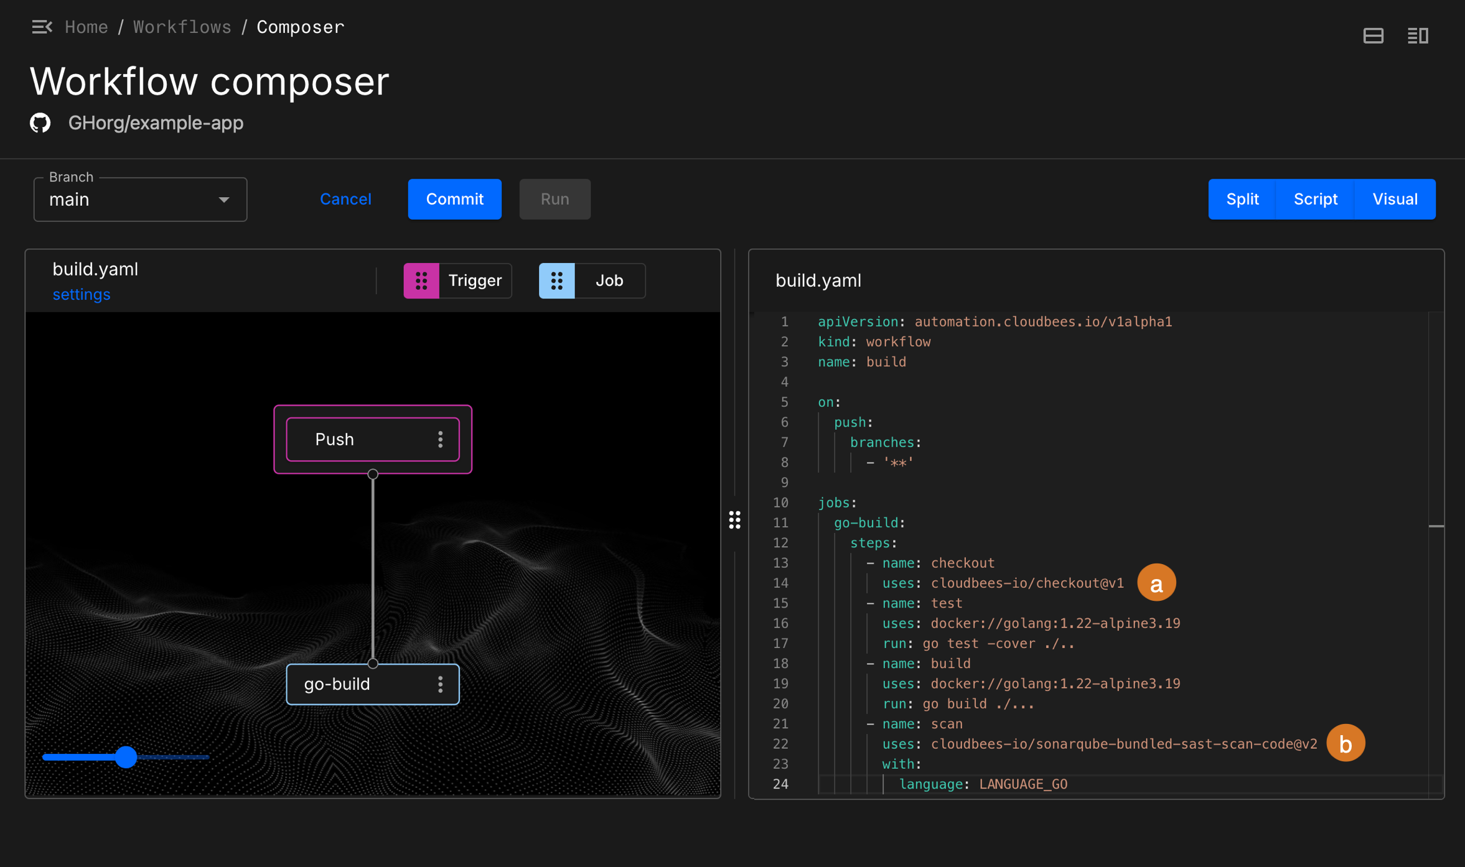The height and width of the screenshot is (867, 1465).
Task: Navigate to Workflows in the breadcrumb
Action: [x=182, y=27]
